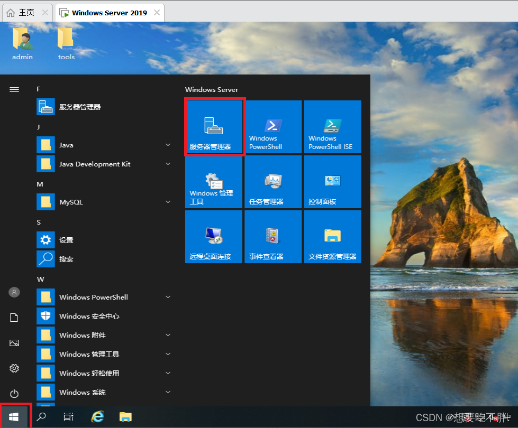Click the hamburger menu expand icon
This screenshot has width=518, height=428.
pos(14,90)
